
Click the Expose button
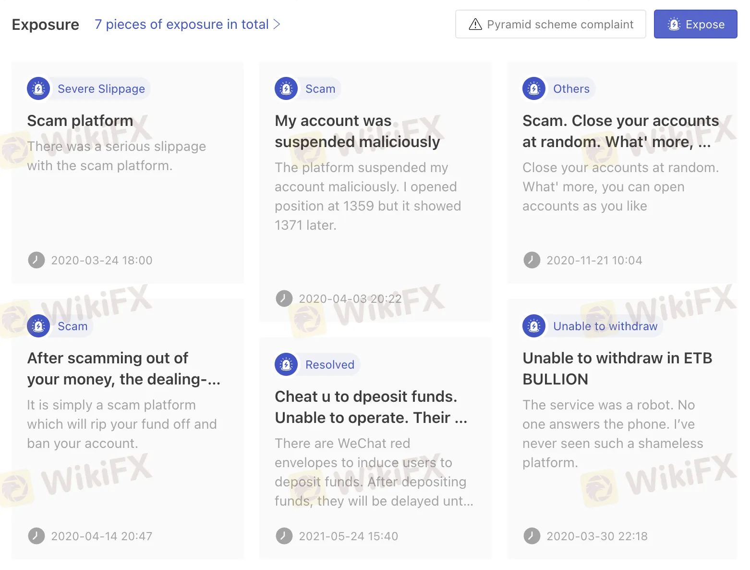(x=695, y=24)
